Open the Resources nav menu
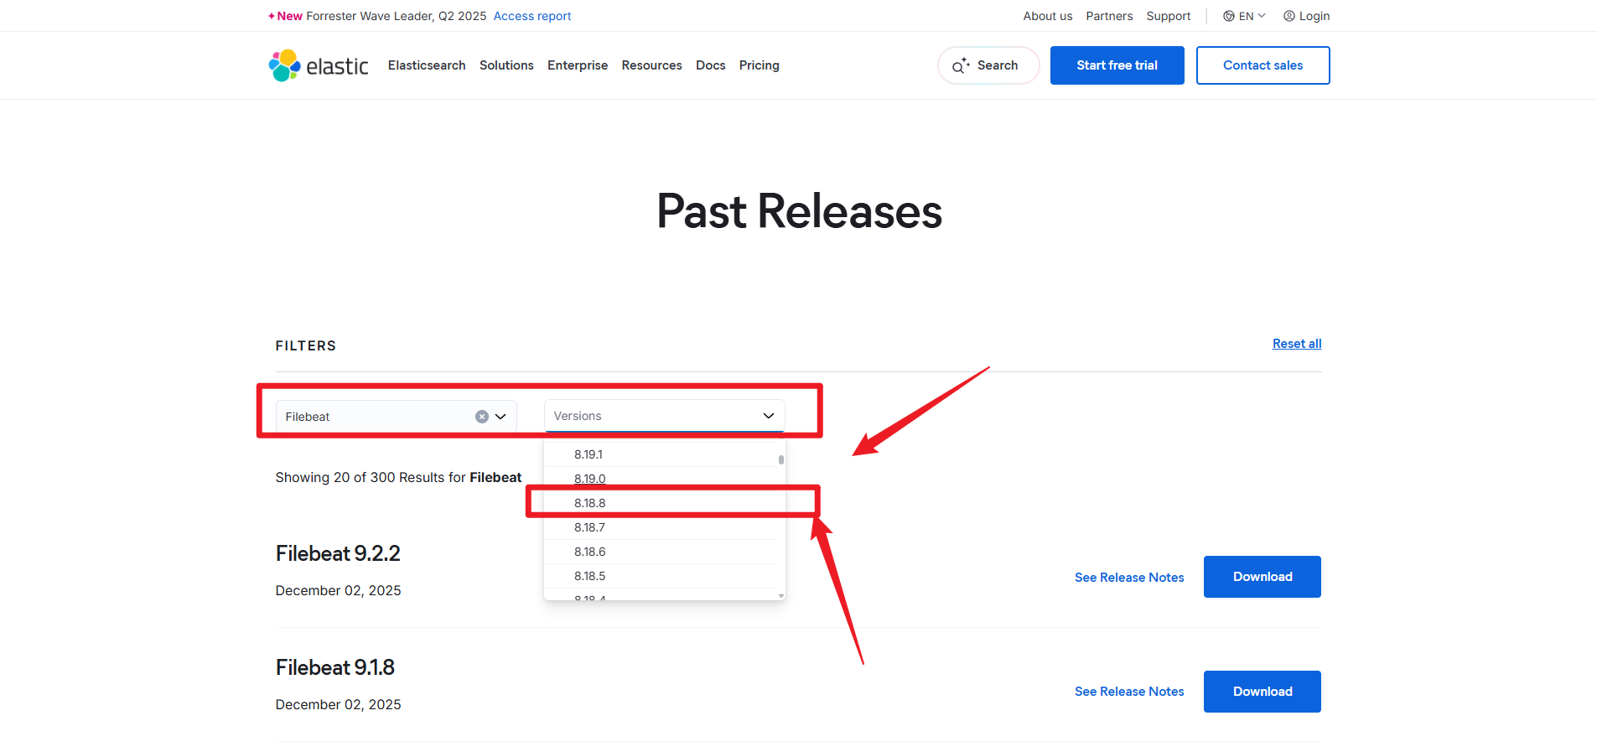Viewport: 1597px width, 752px height. point(651,65)
